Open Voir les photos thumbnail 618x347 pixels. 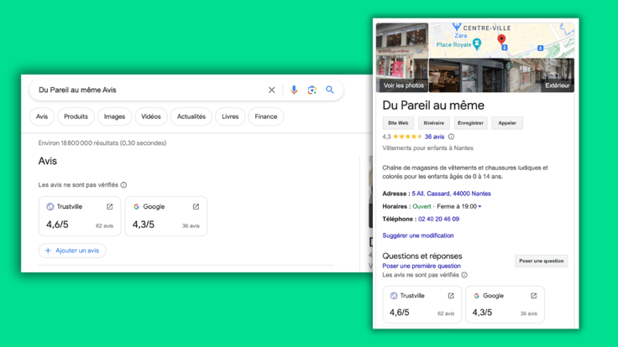coord(402,58)
